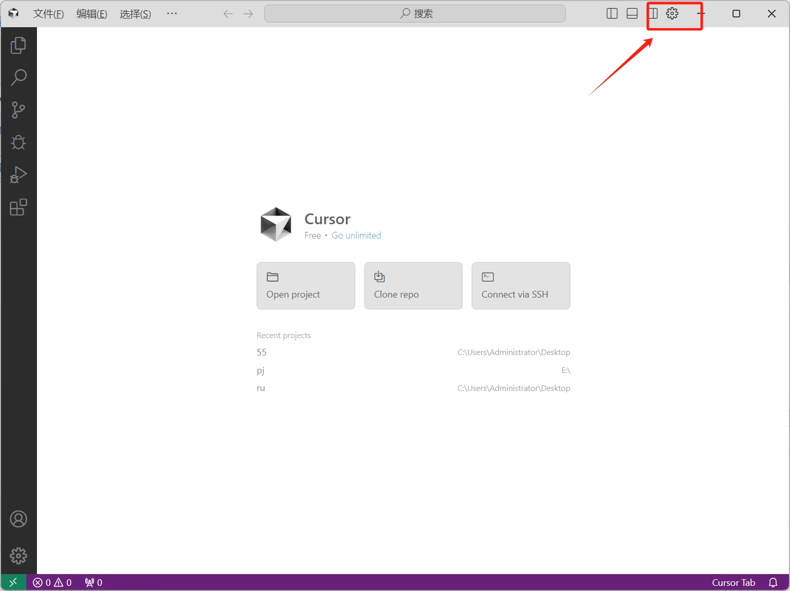Open the Manage gear at sidebar bottom

click(18, 556)
